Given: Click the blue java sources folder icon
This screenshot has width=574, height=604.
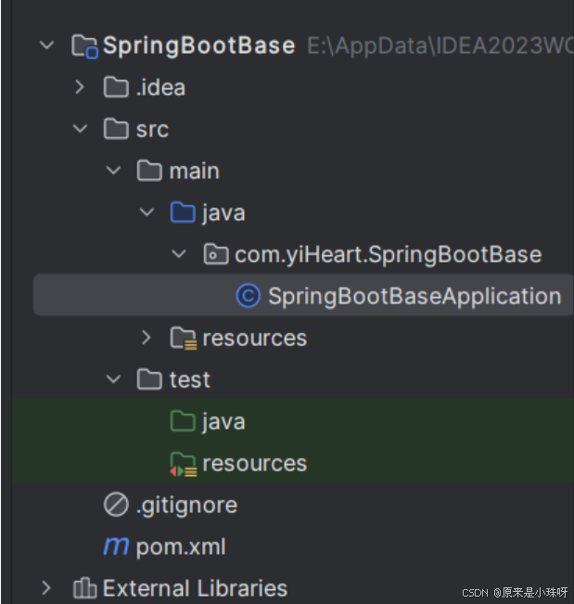Looking at the screenshot, I should tap(183, 212).
